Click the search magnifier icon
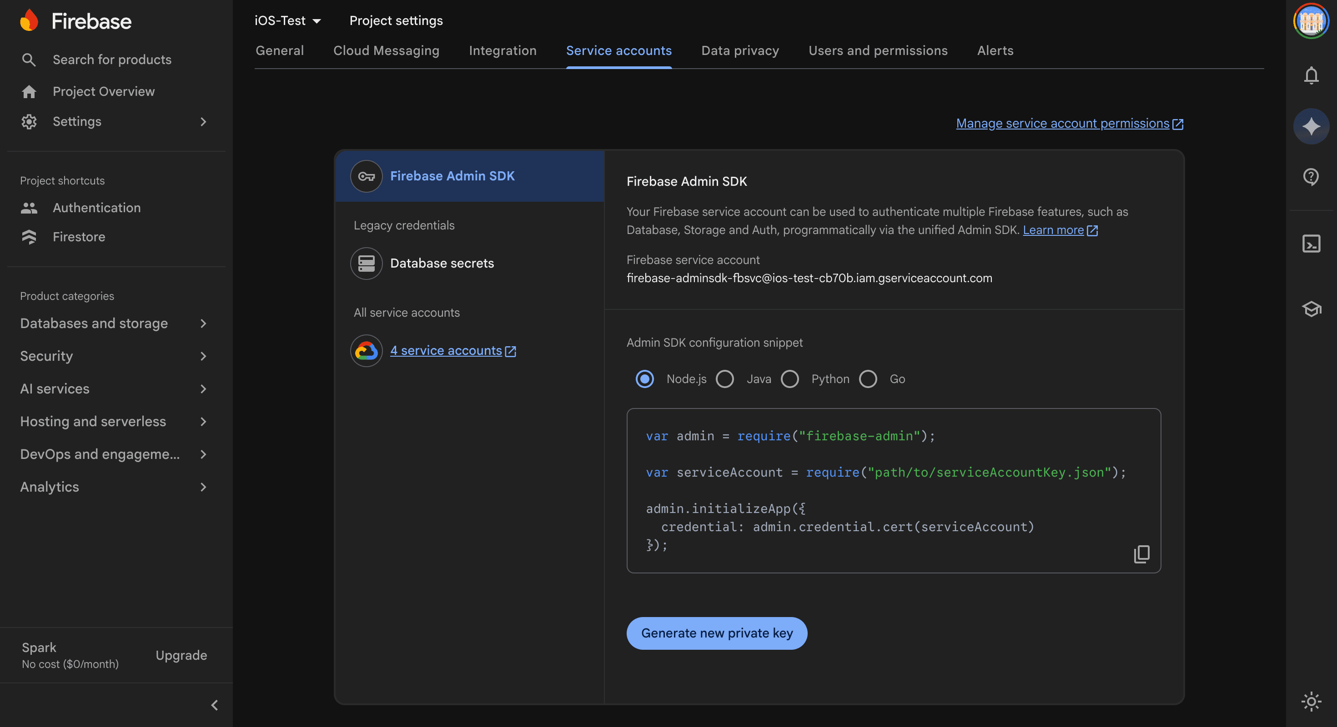 coord(29,60)
